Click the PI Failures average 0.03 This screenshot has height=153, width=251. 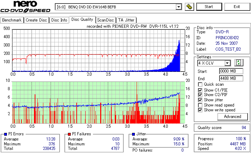coord(116,139)
